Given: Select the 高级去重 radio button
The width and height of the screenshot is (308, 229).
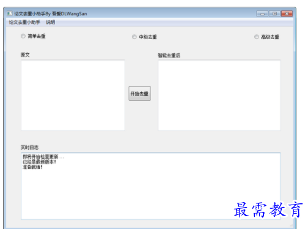Looking at the screenshot, I should point(266,37).
